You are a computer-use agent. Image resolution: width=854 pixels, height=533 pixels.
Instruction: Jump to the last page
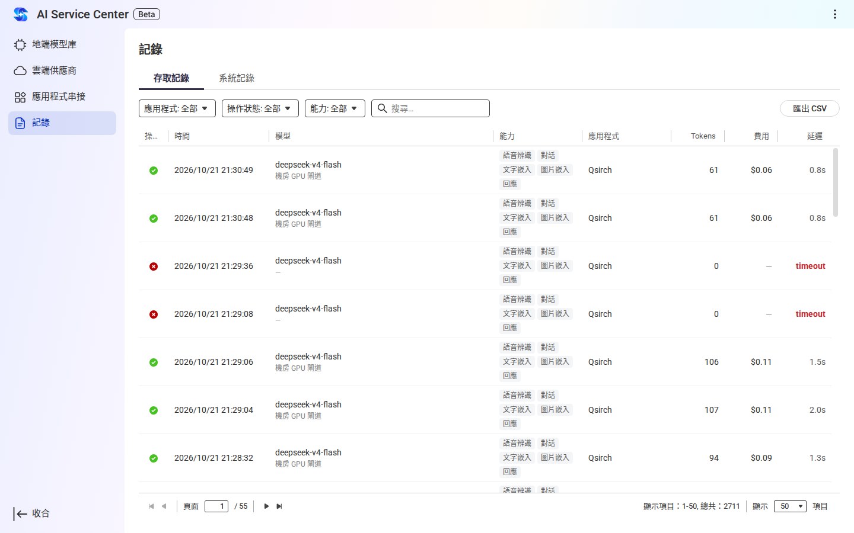point(279,506)
